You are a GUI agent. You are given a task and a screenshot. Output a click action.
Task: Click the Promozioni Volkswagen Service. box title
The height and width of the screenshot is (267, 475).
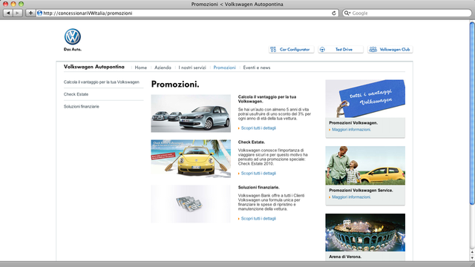click(x=361, y=191)
